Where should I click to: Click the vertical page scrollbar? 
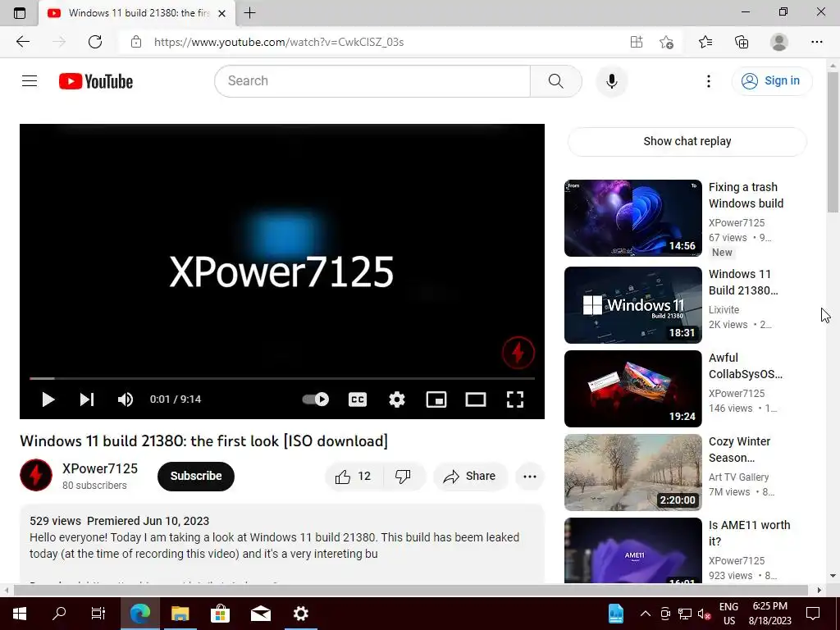tap(833, 141)
